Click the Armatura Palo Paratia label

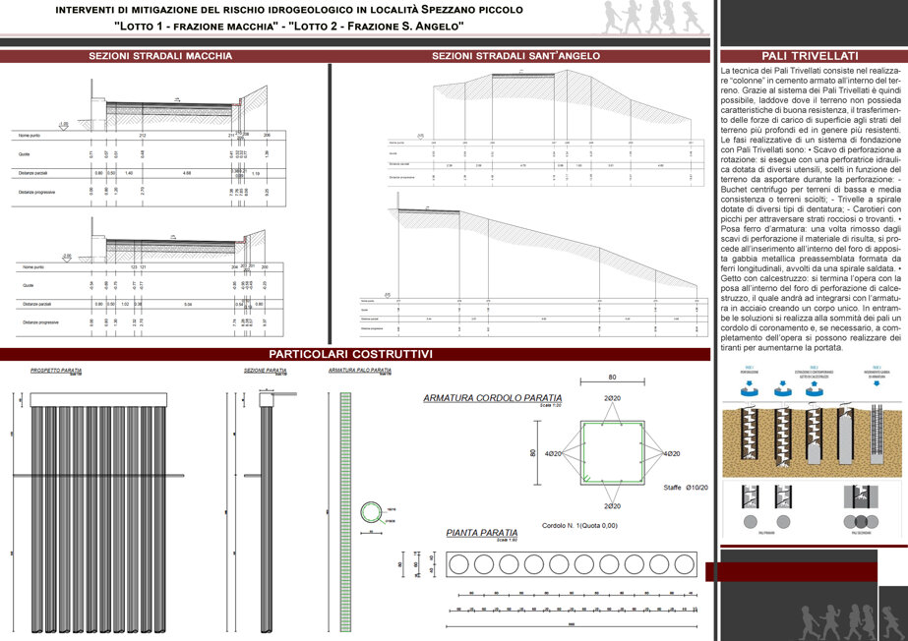tap(360, 370)
